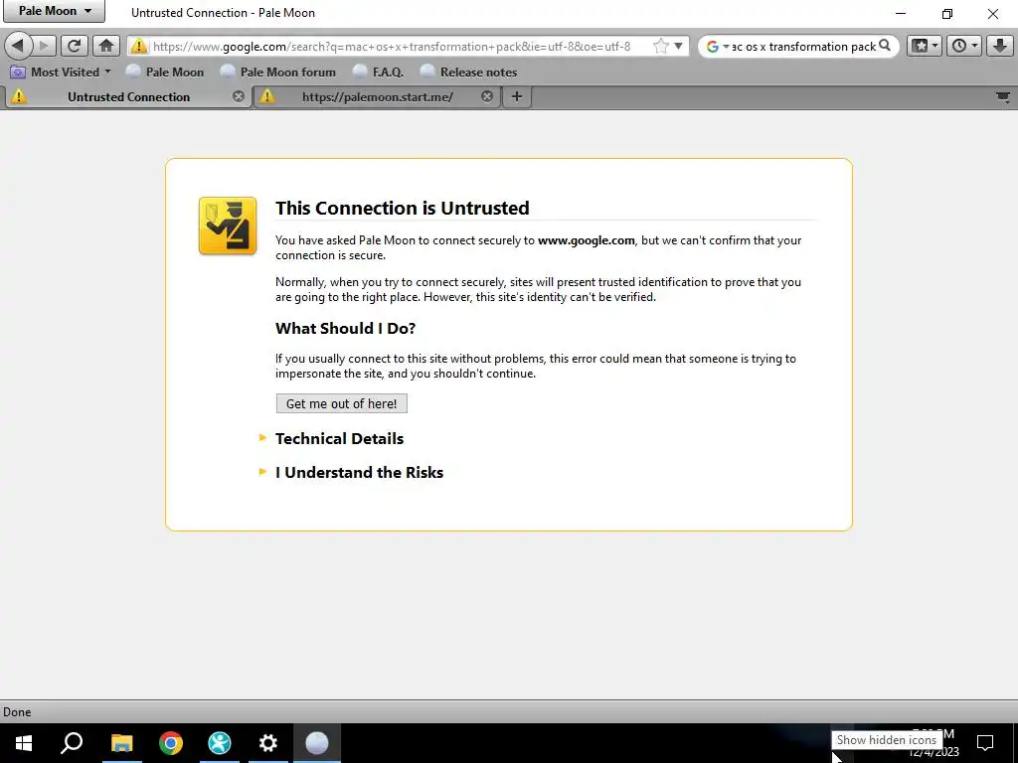Reload the current page
The height and width of the screenshot is (763, 1018).
point(75,46)
